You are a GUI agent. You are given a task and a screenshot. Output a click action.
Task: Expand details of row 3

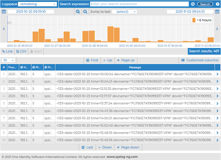pyautogui.click(x=217, y=89)
